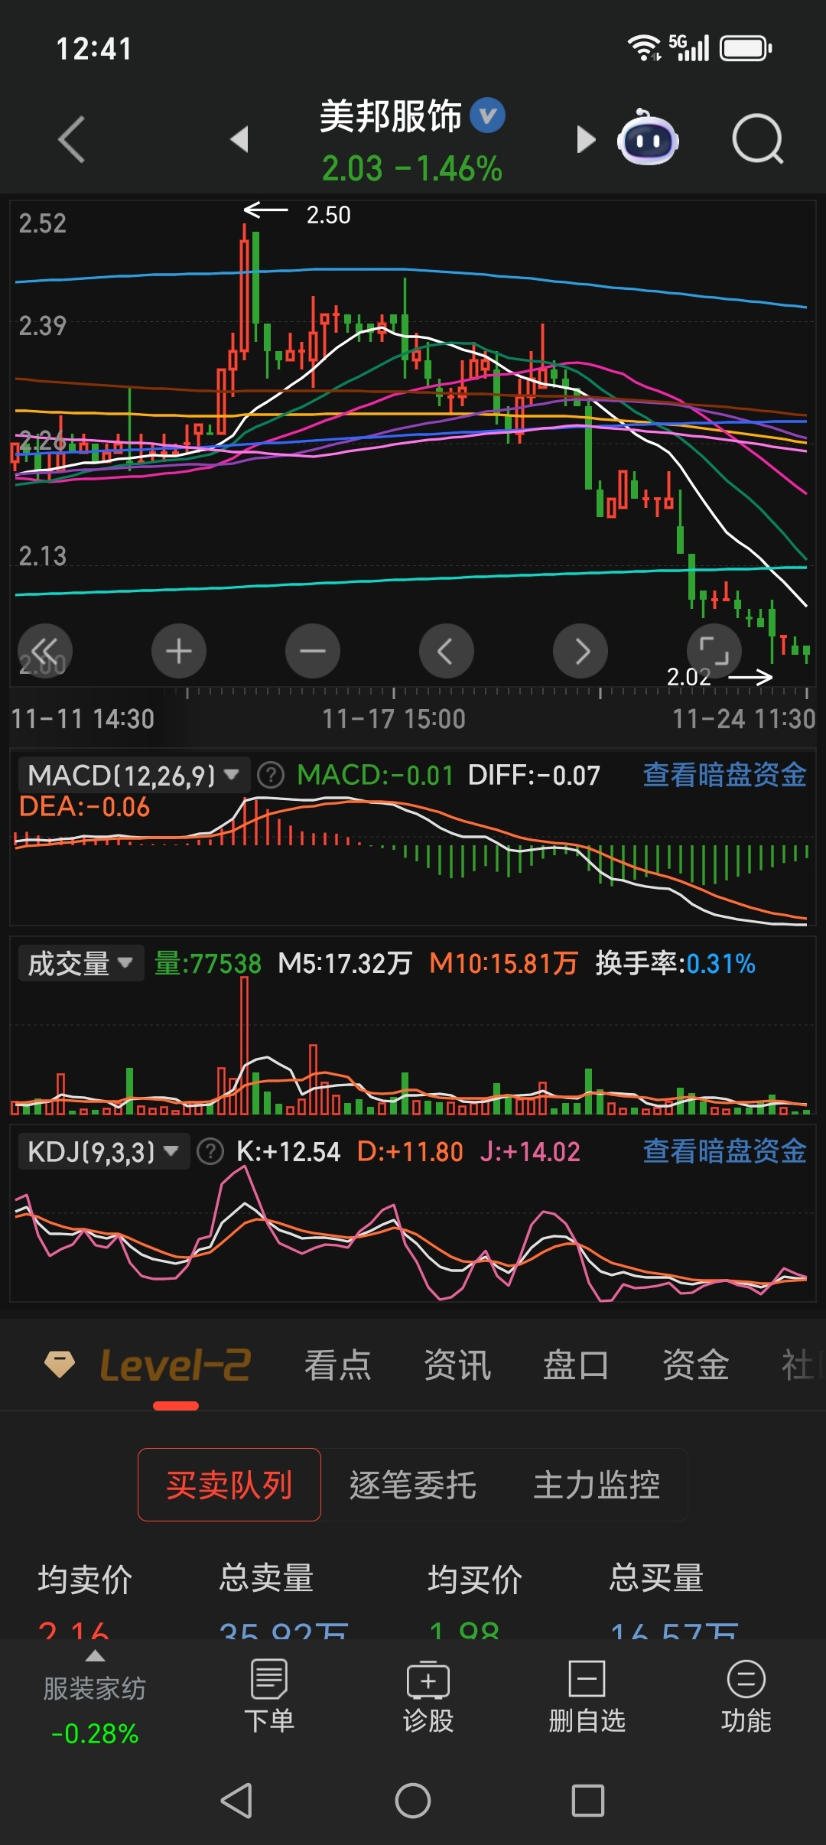This screenshot has width=826, height=1845.
Task: Tap 换手率:0.31% value
Action: (x=675, y=963)
